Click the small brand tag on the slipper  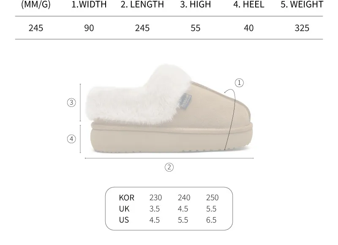click(186, 101)
